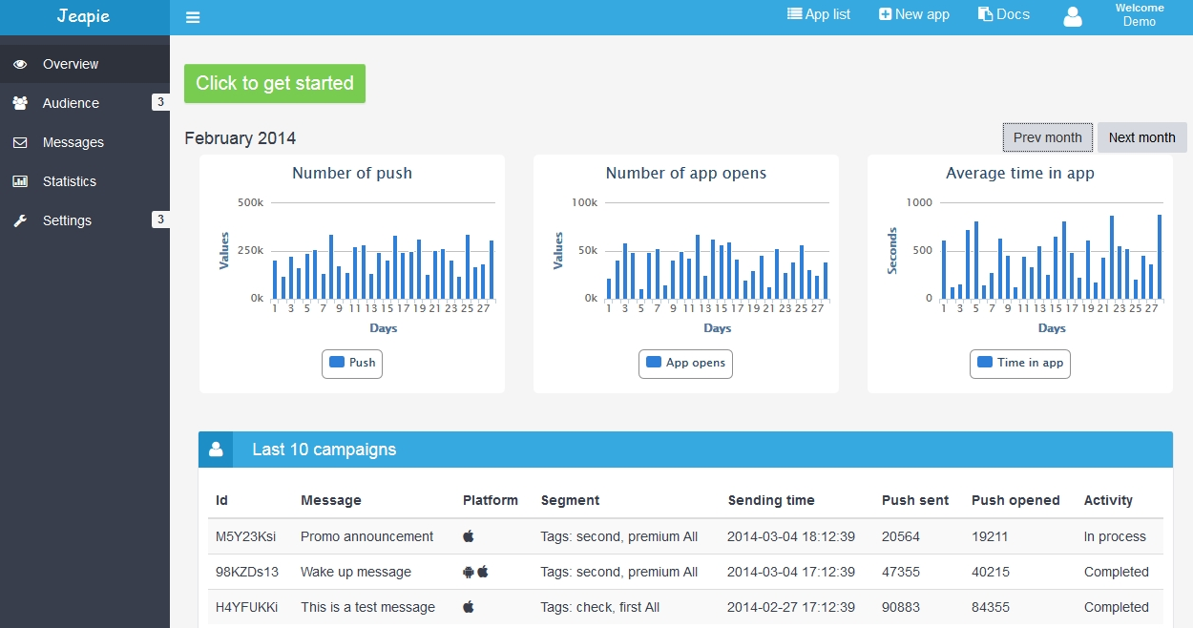Open the Docs page
Image resolution: width=1193 pixels, height=628 pixels.
1004,14
